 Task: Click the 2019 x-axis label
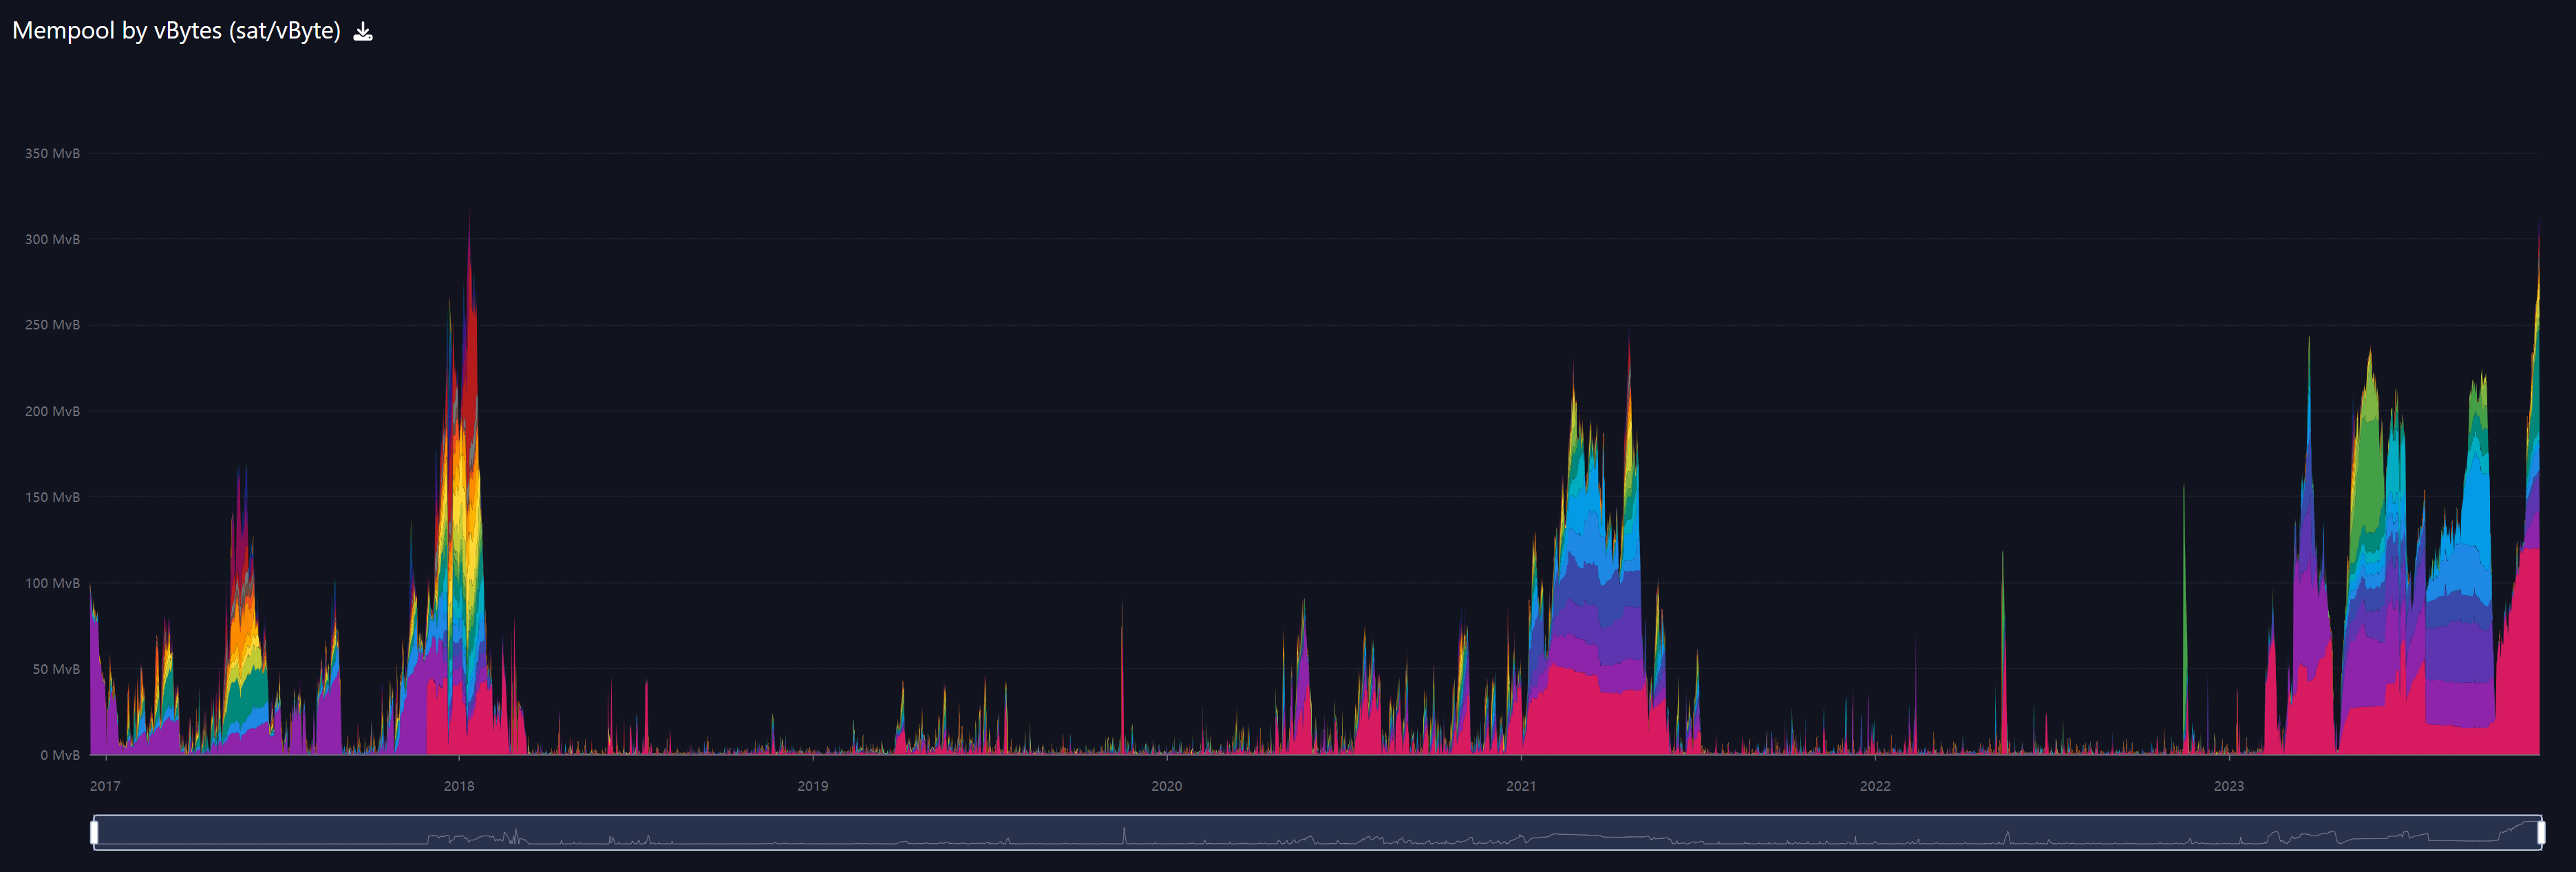812,786
